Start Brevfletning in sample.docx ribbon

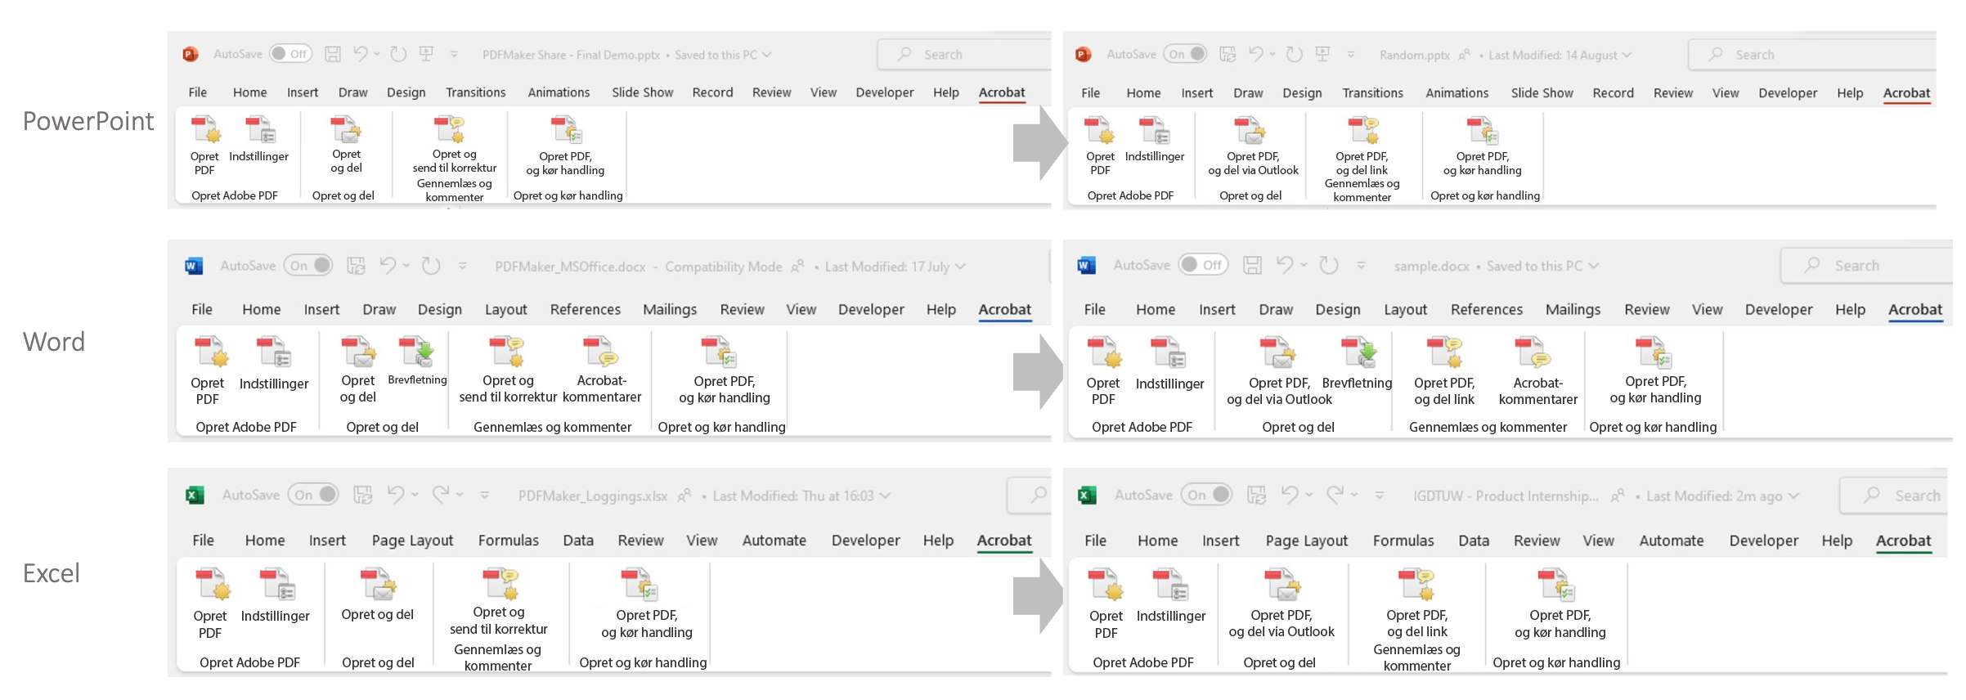[1358, 363]
